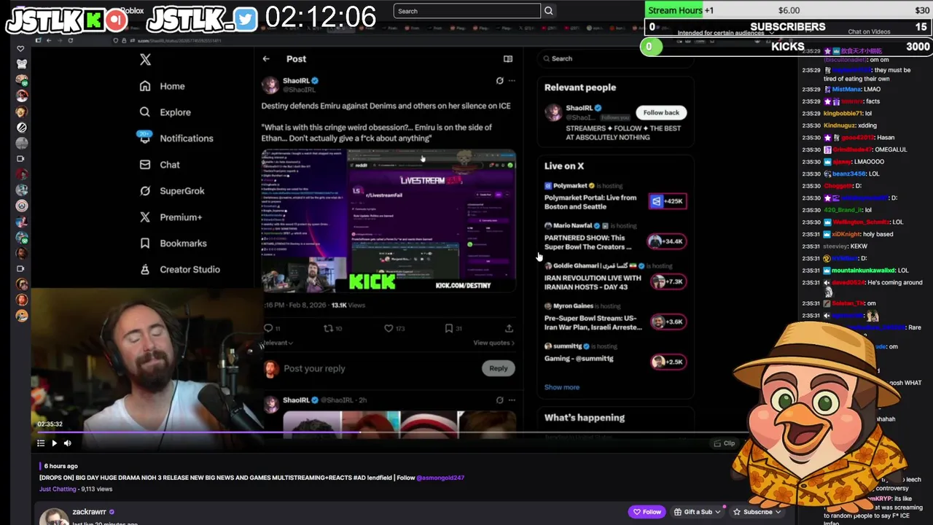
Task: Open the embedded Kick video thumbnail
Action: [x=389, y=221]
